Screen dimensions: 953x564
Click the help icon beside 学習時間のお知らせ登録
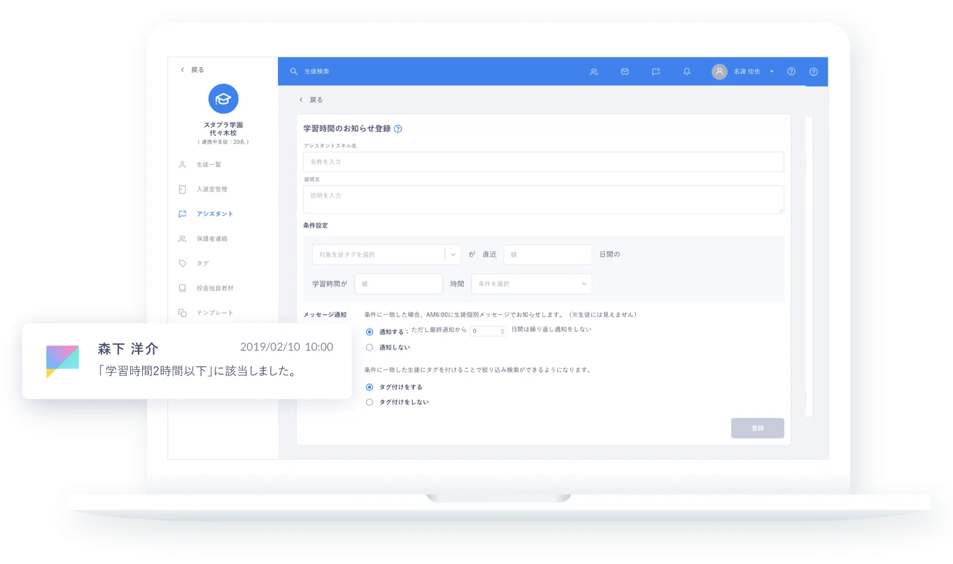click(398, 129)
